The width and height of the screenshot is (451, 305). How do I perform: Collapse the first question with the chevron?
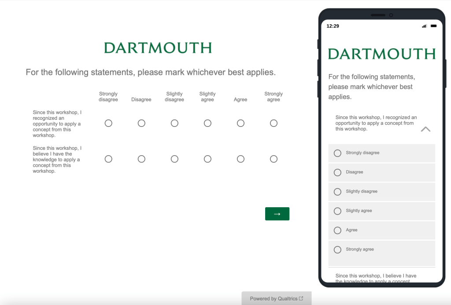(x=425, y=129)
